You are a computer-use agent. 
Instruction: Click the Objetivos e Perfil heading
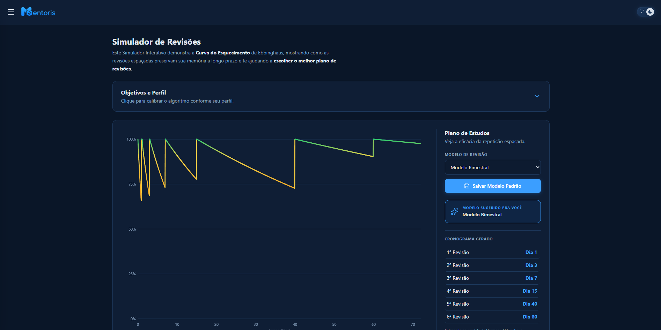click(143, 92)
